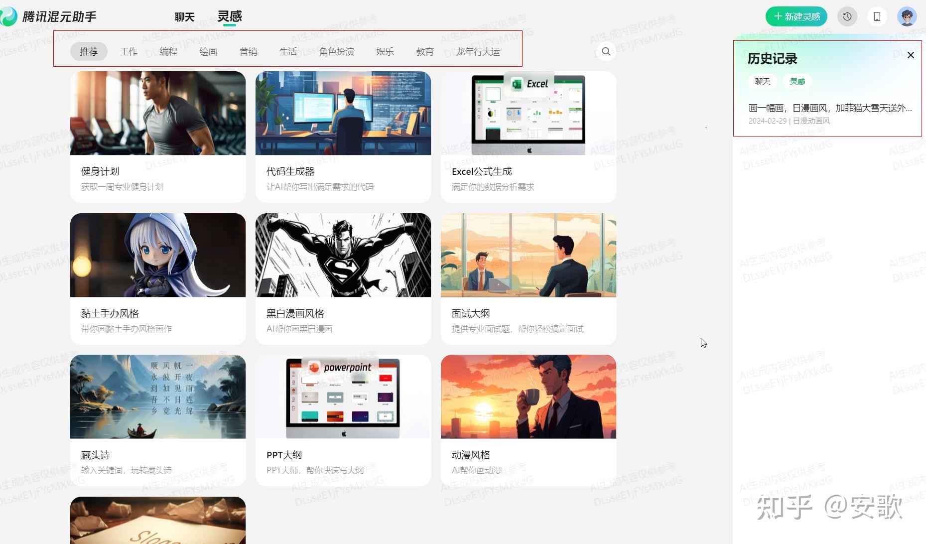Filter by the 绘画 category
926x544 pixels.
(x=208, y=52)
